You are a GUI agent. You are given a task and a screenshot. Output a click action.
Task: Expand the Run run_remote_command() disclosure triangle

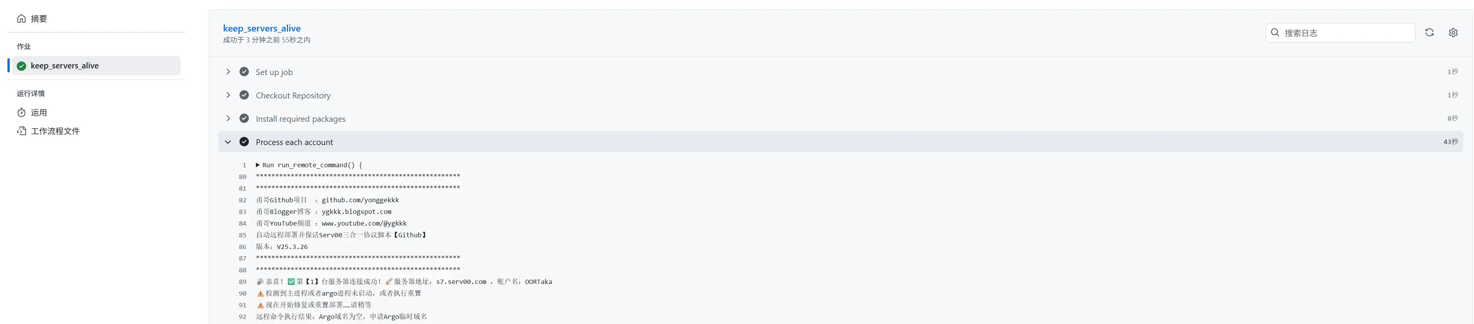(x=258, y=165)
